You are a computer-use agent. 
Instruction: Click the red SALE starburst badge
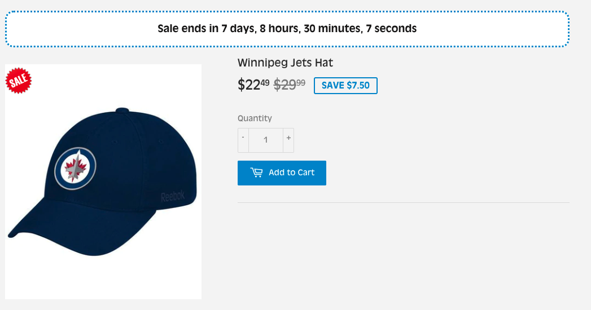pos(19,81)
